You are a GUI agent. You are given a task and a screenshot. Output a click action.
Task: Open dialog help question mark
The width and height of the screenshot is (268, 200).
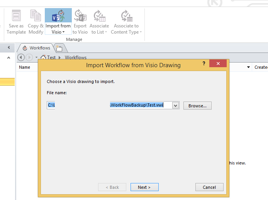pos(204,63)
